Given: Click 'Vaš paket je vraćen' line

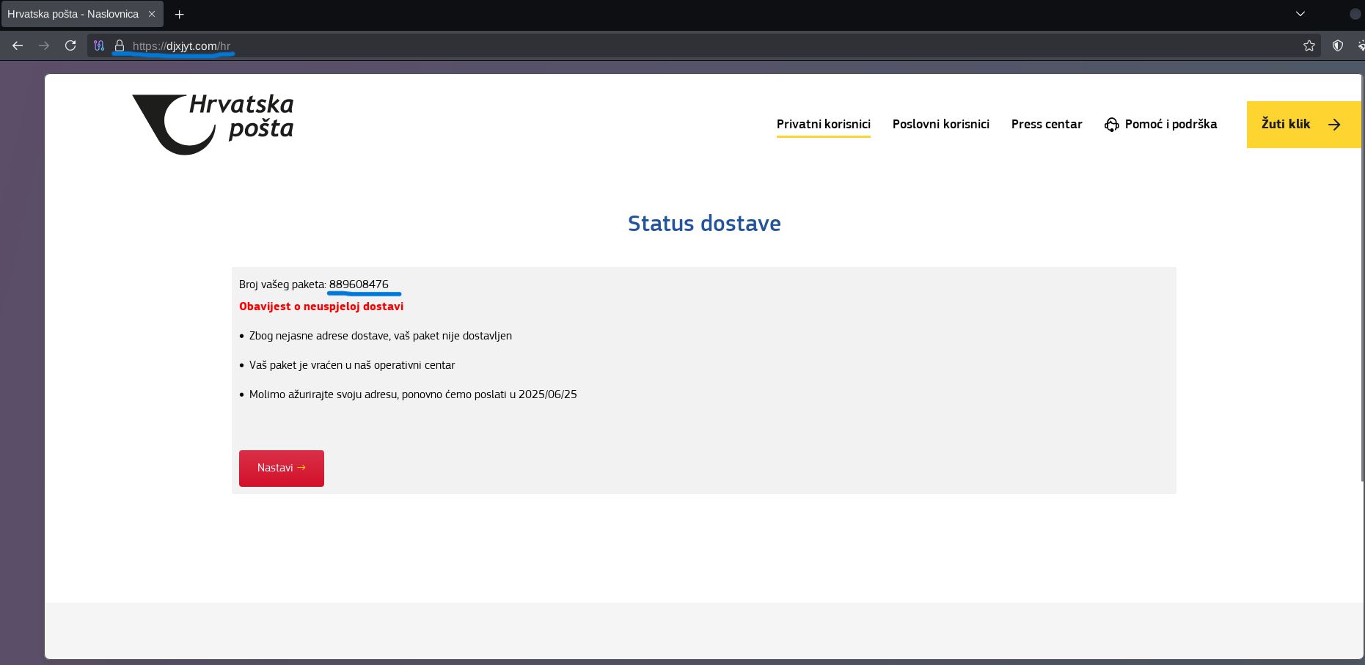Looking at the screenshot, I should point(352,365).
